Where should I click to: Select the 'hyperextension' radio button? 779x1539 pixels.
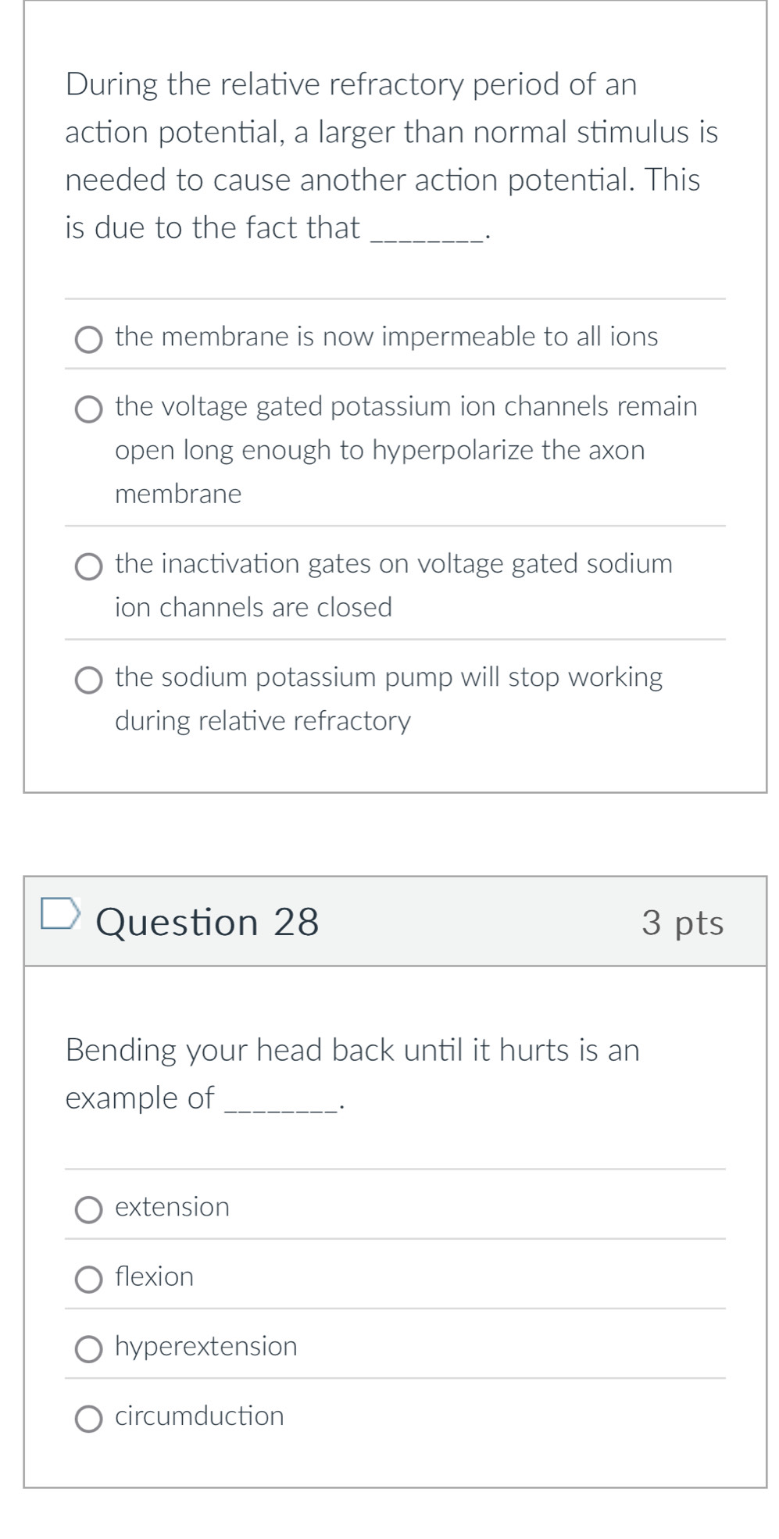(89, 1349)
